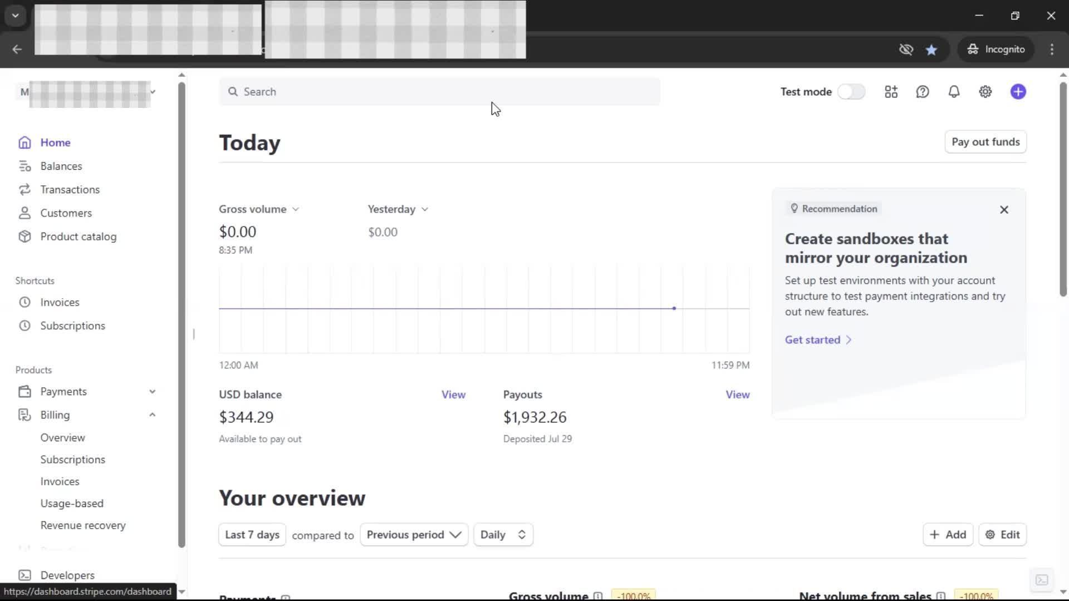Click the Pay out funds button
This screenshot has width=1069, height=601.
(x=985, y=142)
